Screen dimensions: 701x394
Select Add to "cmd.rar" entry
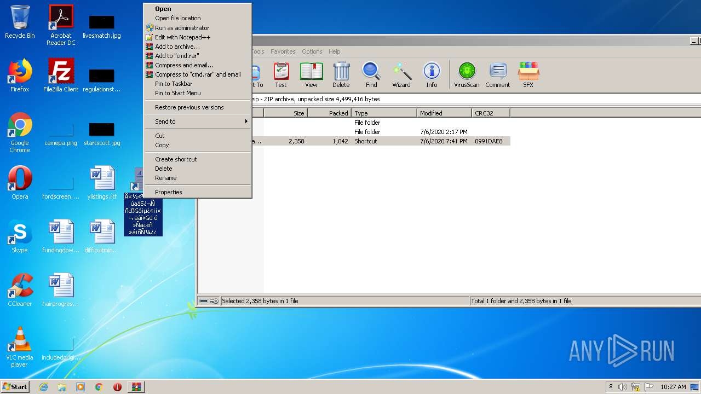coord(197,56)
